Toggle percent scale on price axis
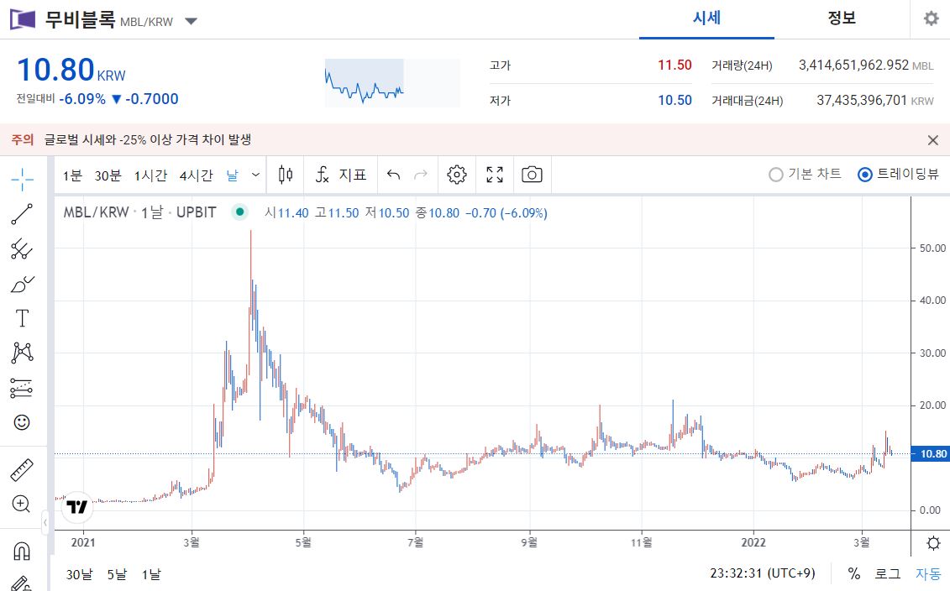The image size is (950, 591). tap(854, 573)
